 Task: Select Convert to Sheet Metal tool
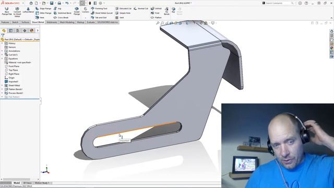click(x=17, y=12)
